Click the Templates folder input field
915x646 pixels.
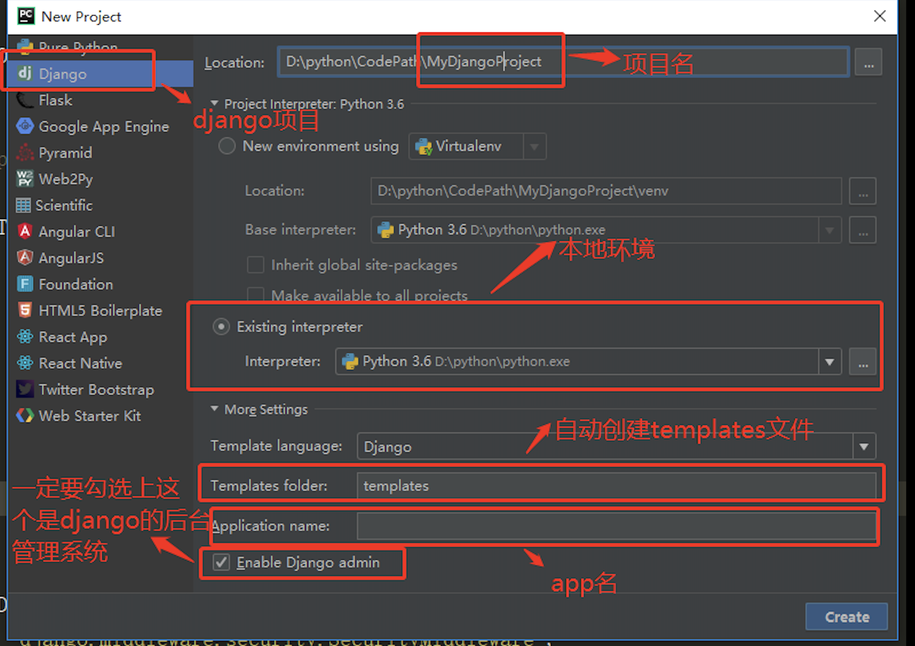click(617, 485)
